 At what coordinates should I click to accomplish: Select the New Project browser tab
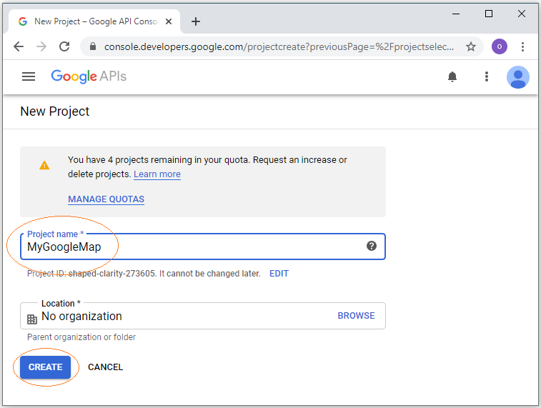pyautogui.click(x=94, y=21)
